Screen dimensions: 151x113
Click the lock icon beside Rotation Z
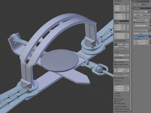pyautogui.click(x=128, y=19)
